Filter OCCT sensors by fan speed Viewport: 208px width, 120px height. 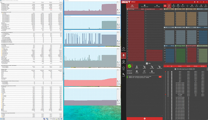pos(192,6)
